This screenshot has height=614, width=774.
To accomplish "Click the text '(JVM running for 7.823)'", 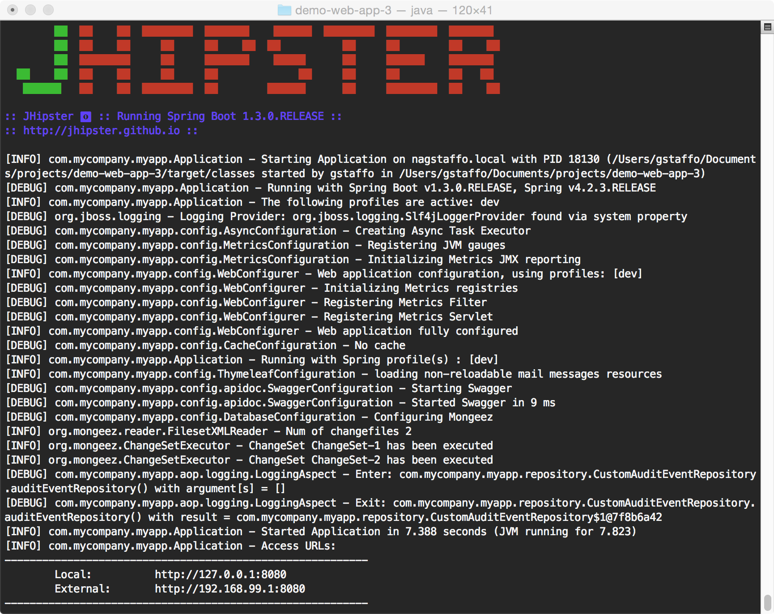I will pos(565,532).
